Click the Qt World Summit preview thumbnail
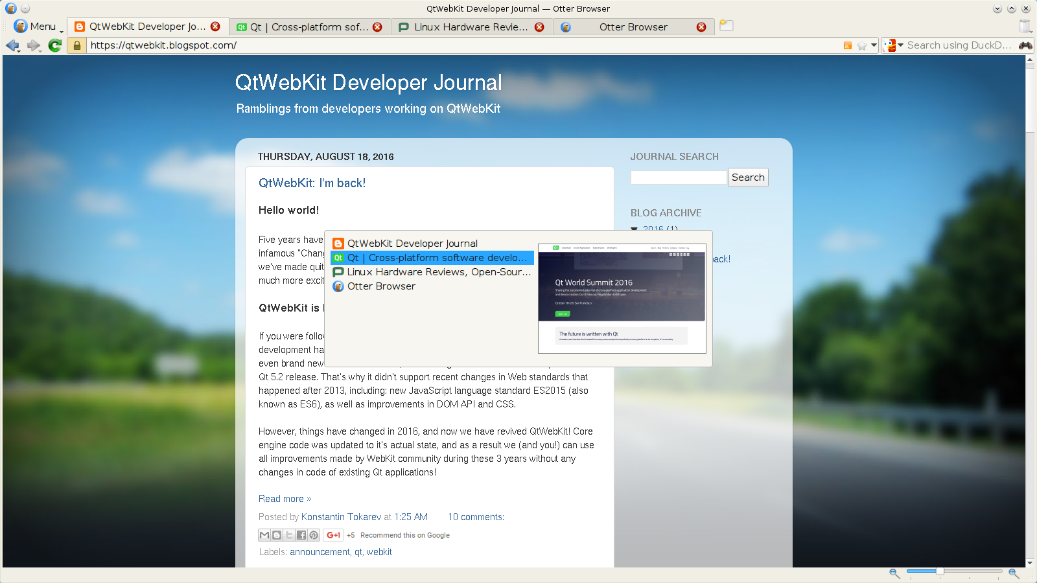This screenshot has height=583, width=1037. [622, 299]
